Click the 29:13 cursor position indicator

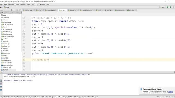pyautogui.click(x=159, y=97)
